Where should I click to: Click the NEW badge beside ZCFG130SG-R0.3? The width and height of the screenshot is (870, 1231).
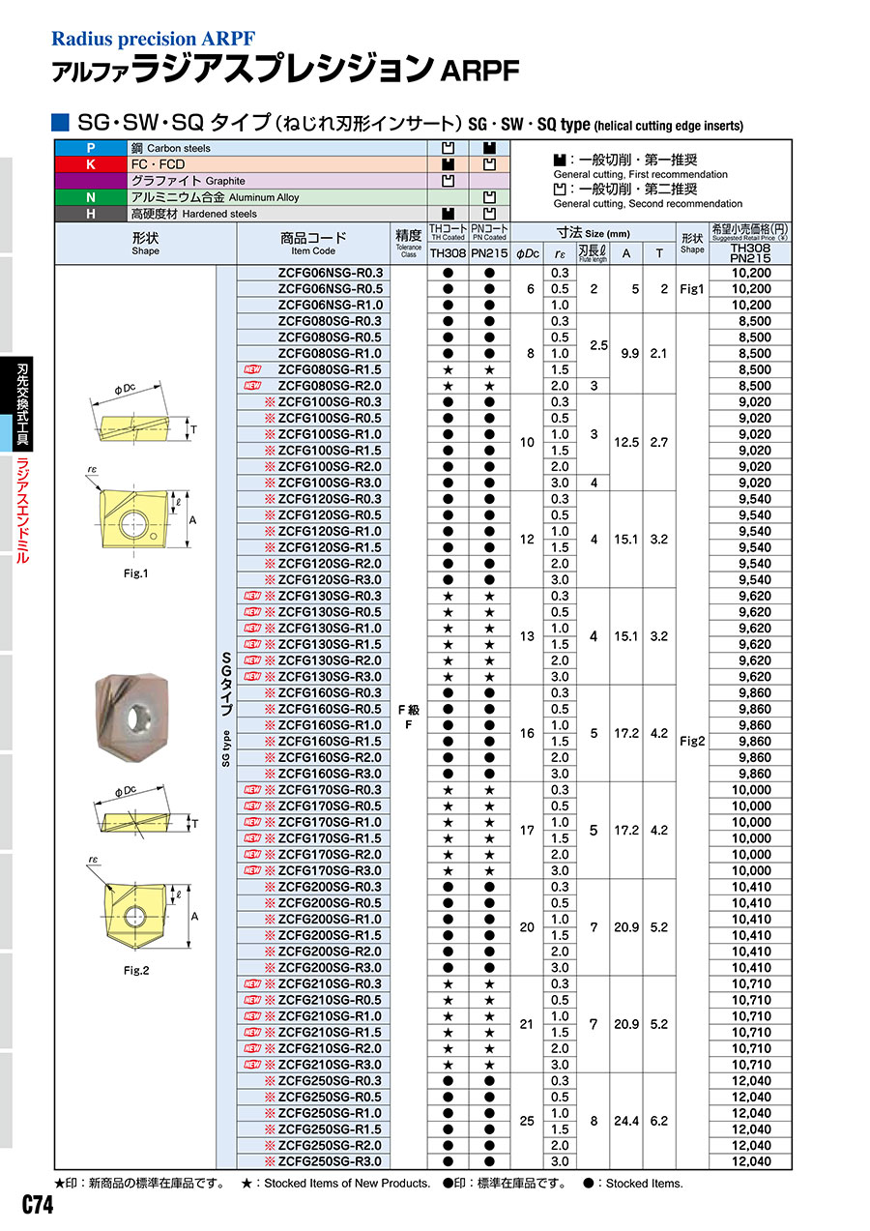pyautogui.click(x=252, y=597)
